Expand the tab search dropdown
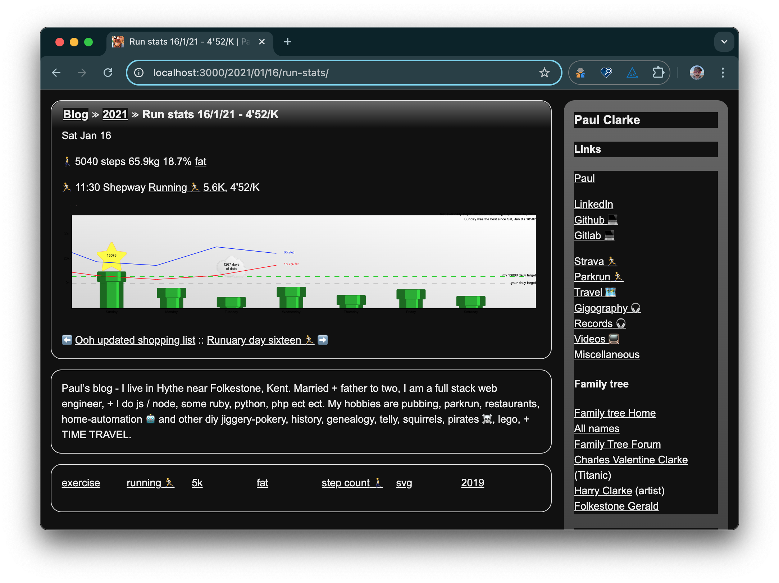Viewport: 779px width, 583px height. [724, 42]
